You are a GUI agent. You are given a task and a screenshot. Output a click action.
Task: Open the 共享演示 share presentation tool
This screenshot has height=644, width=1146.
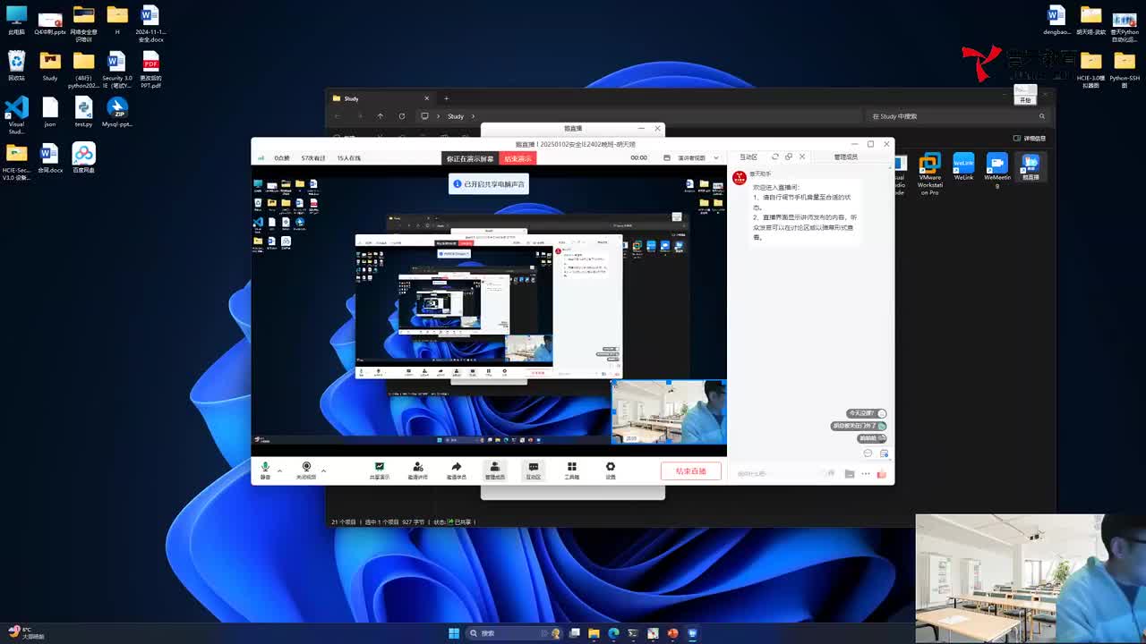[x=380, y=470]
